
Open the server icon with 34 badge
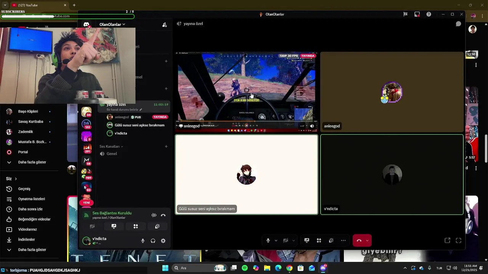[87, 112]
